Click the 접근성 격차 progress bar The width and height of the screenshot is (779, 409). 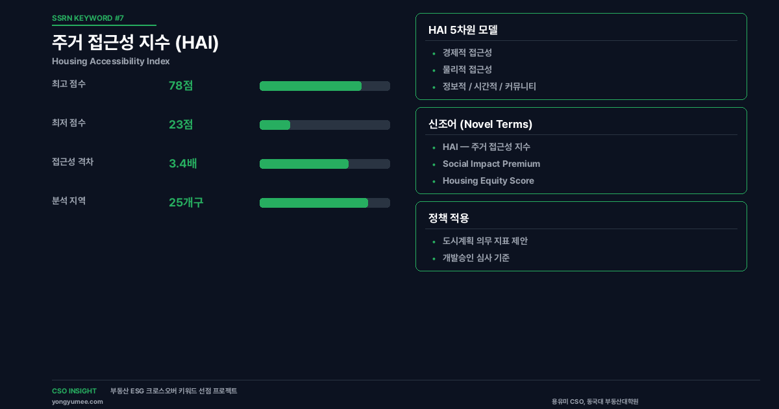[325, 164]
